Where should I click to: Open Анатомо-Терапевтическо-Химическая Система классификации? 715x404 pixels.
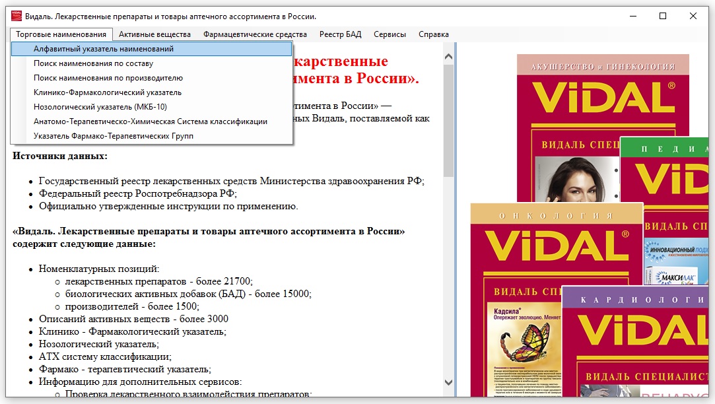pyautogui.click(x=151, y=121)
